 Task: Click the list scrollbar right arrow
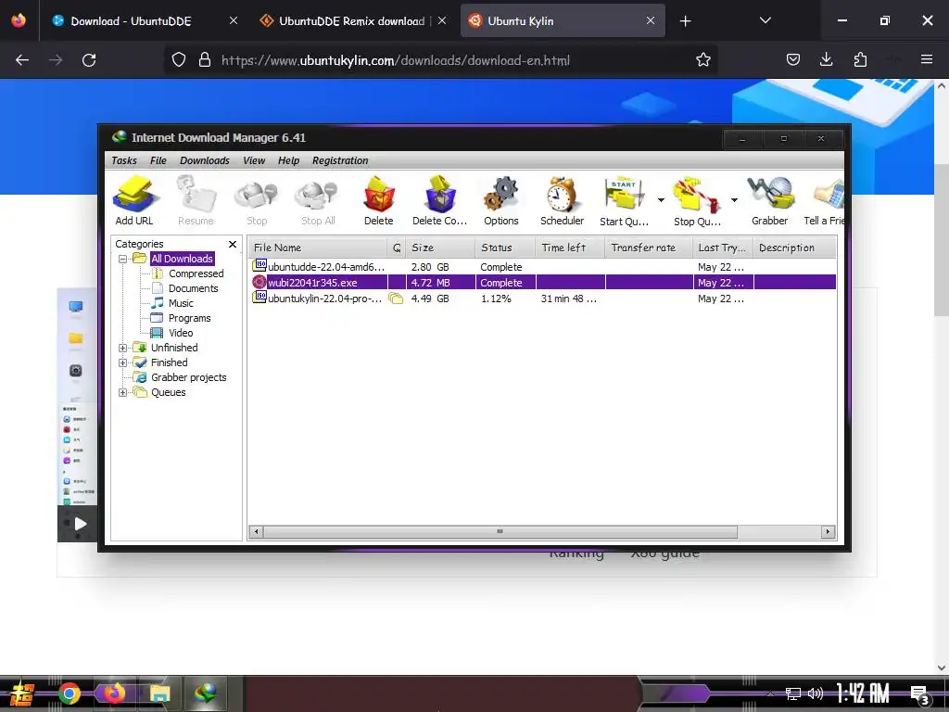tap(828, 531)
